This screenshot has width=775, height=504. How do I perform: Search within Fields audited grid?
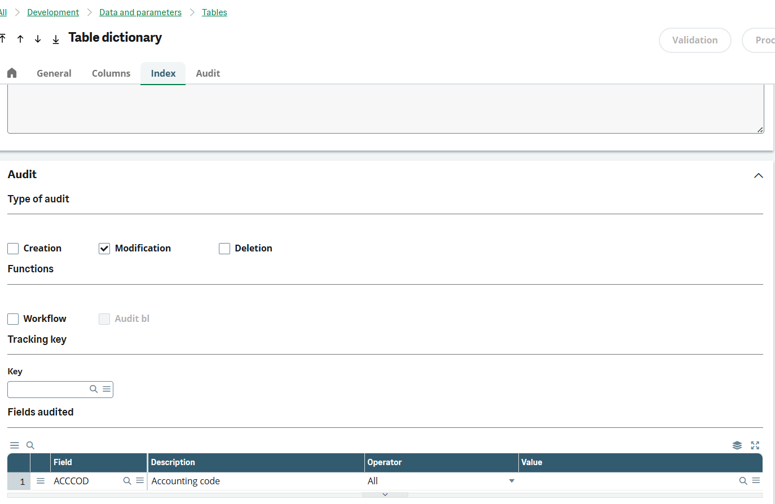pos(30,445)
